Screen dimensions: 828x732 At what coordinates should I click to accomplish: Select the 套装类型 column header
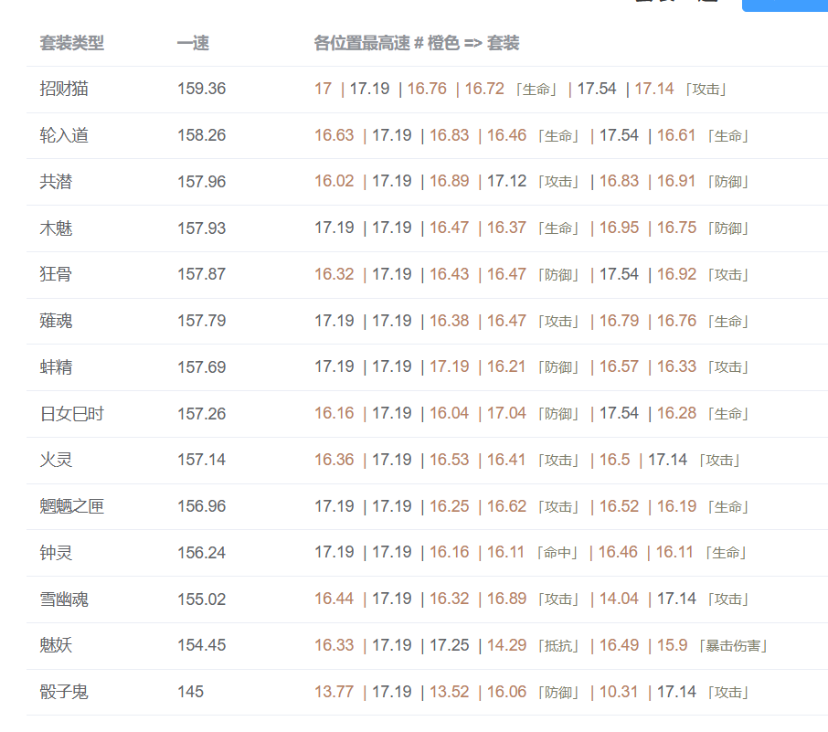[72, 43]
